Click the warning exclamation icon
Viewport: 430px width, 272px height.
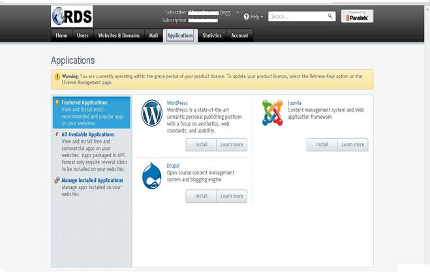pyautogui.click(x=57, y=76)
